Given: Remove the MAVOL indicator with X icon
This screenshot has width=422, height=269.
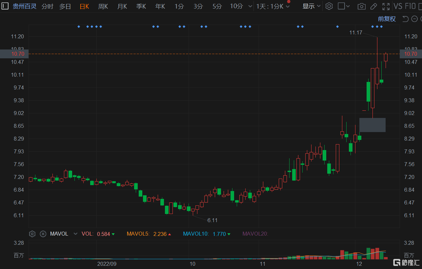Looking at the screenshot, I should pyautogui.click(x=43, y=234).
